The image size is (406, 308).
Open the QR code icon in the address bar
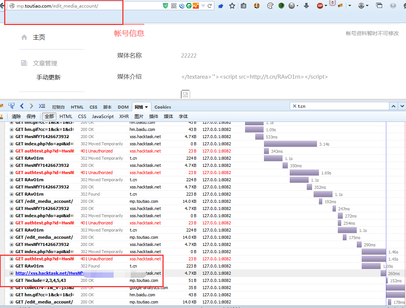coord(174,6)
